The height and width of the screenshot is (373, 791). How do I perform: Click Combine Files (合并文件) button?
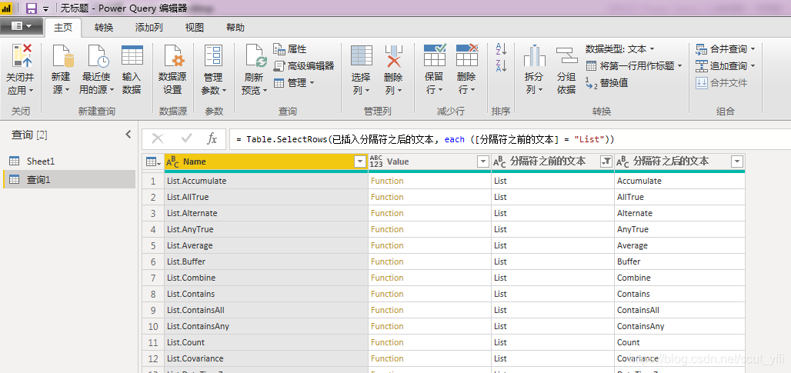722,82
